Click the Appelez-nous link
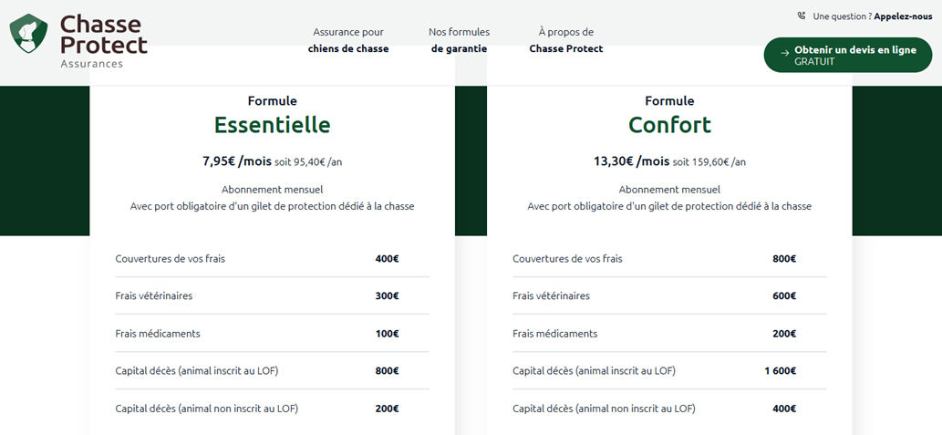Viewport: 942px width, 435px height. tap(903, 16)
